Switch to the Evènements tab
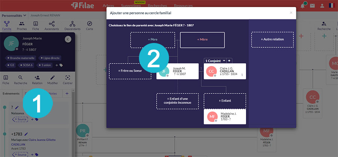338x157 pixels. (11, 93)
